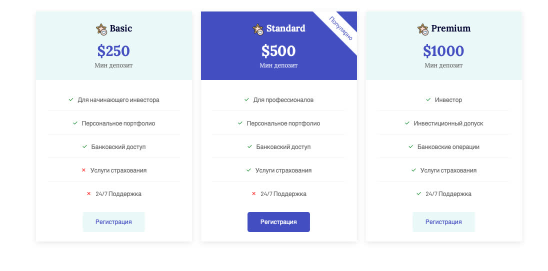This screenshot has width=548, height=271.
Task: Select the $500 price on Standard card
Action: 278,50
